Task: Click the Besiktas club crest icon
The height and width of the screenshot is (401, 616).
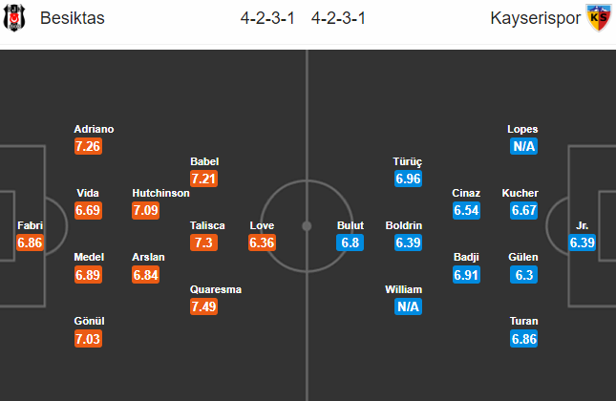Action: tap(14, 18)
